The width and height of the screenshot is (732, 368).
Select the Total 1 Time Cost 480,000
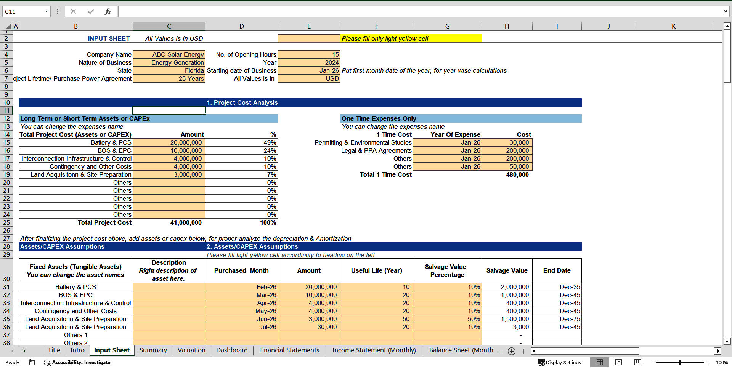[507, 174]
